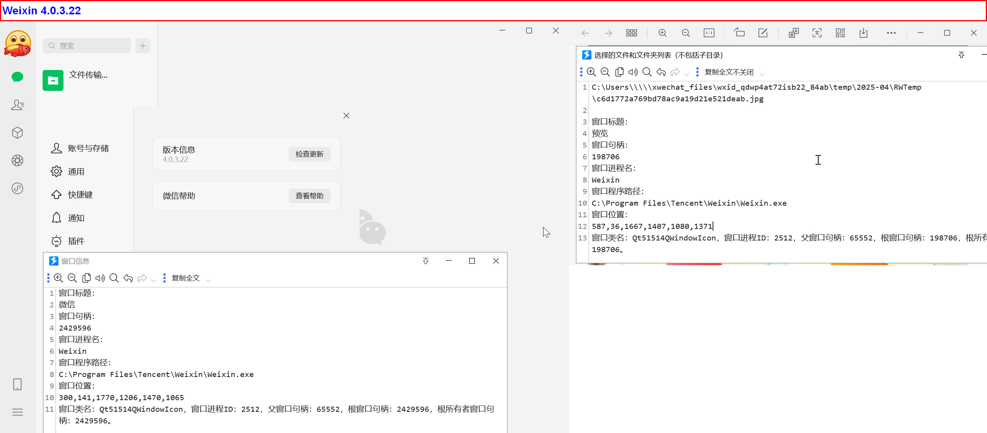Redo in the 窗口信息 window
987x433 pixels.
(142, 278)
